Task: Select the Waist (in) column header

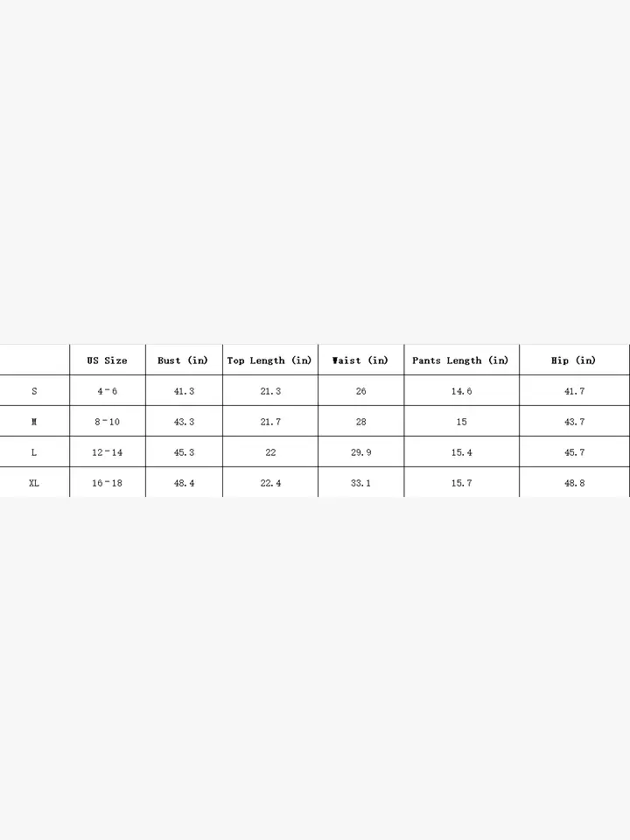Action: pyautogui.click(x=360, y=360)
